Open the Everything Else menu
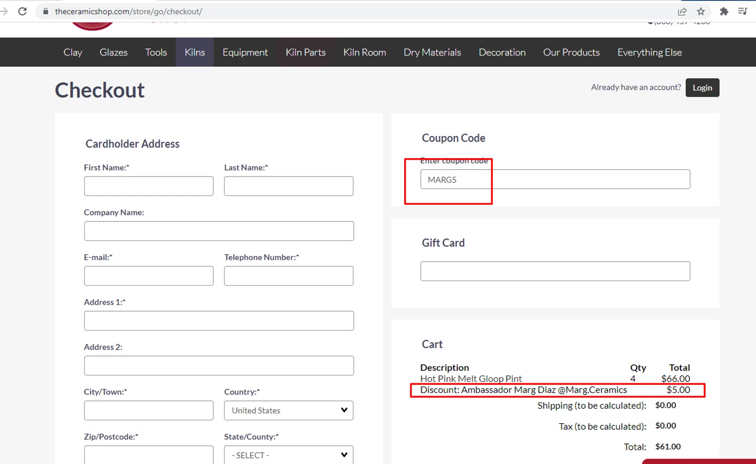Image resolution: width=756 pixels, height=464 pixels. 649,52
